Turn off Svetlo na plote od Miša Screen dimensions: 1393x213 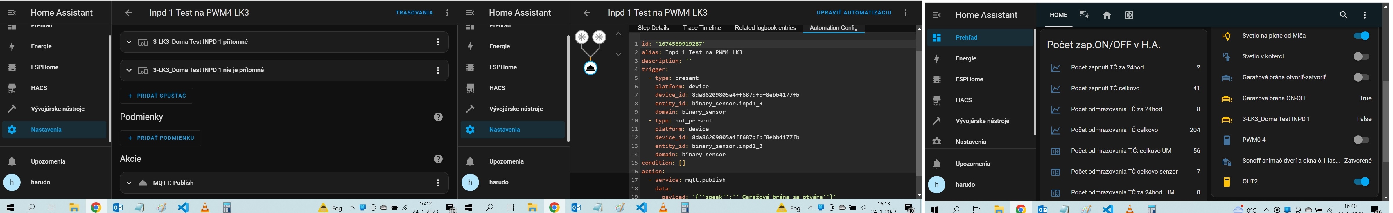(x=1360, y=36)
